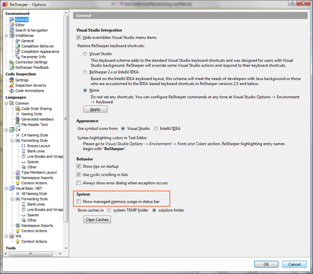Open the Editor page icon
This screenshot has height=274, width=313.
coord(12,25)
